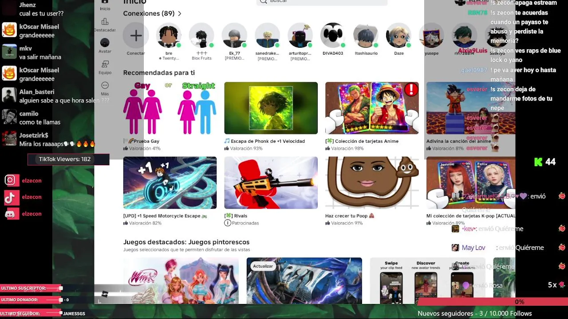Open the Swipe Discover Create featured card
568x319 pixels.
point(427,280)
